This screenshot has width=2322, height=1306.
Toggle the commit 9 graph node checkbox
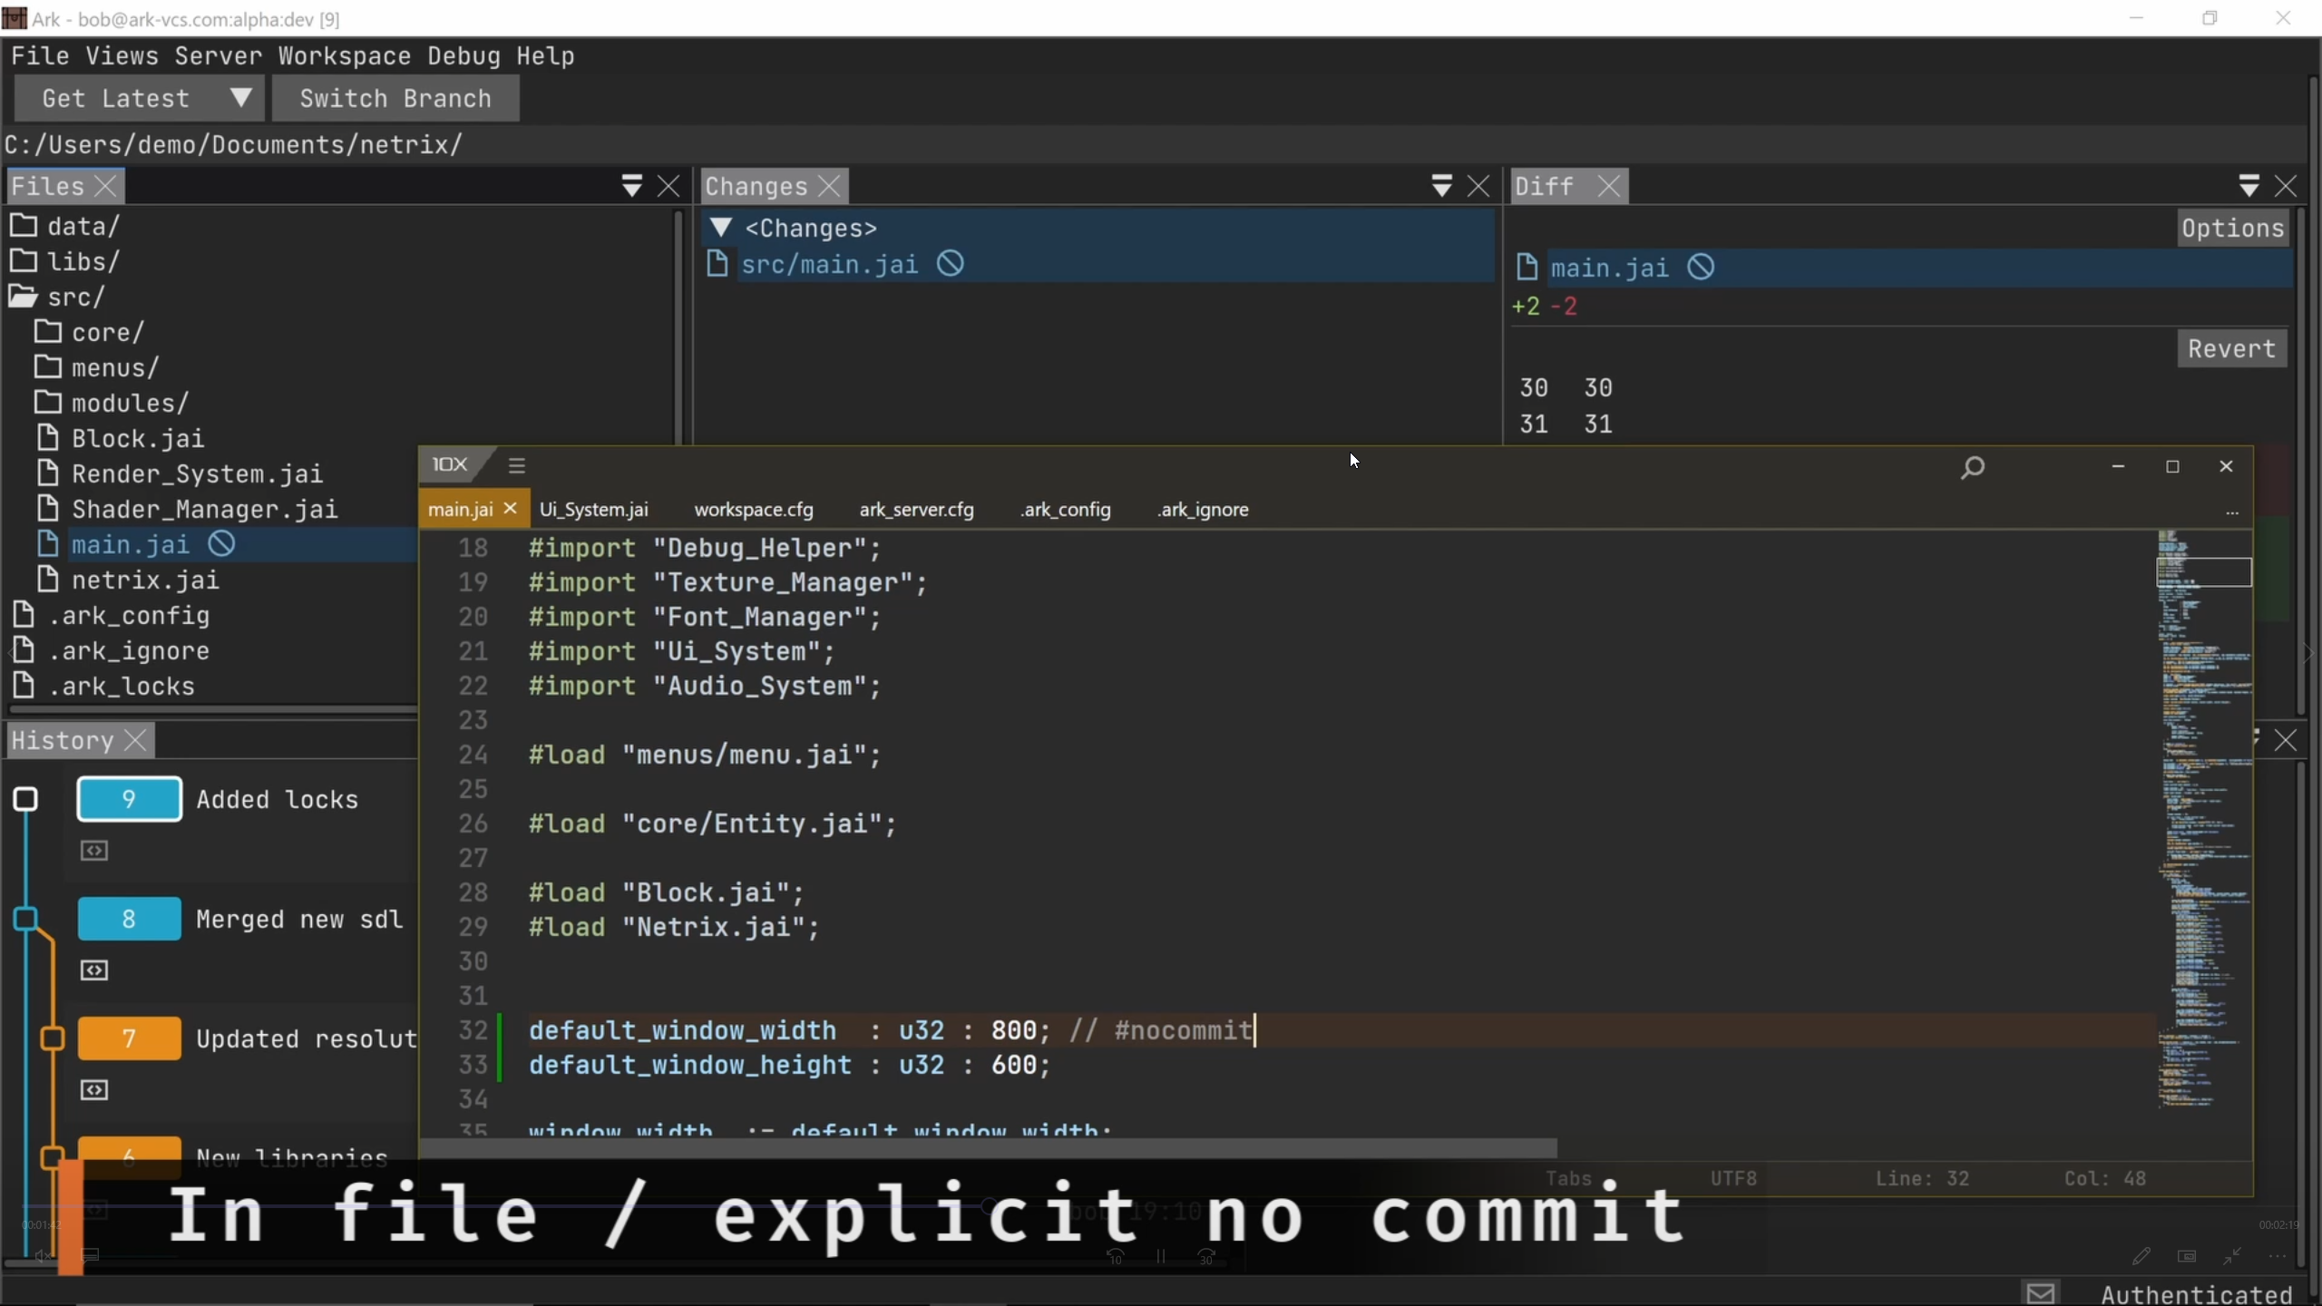pyautogui.click(x=25, y=799)
